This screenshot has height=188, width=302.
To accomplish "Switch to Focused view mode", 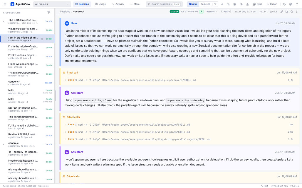I will point(205,4).
